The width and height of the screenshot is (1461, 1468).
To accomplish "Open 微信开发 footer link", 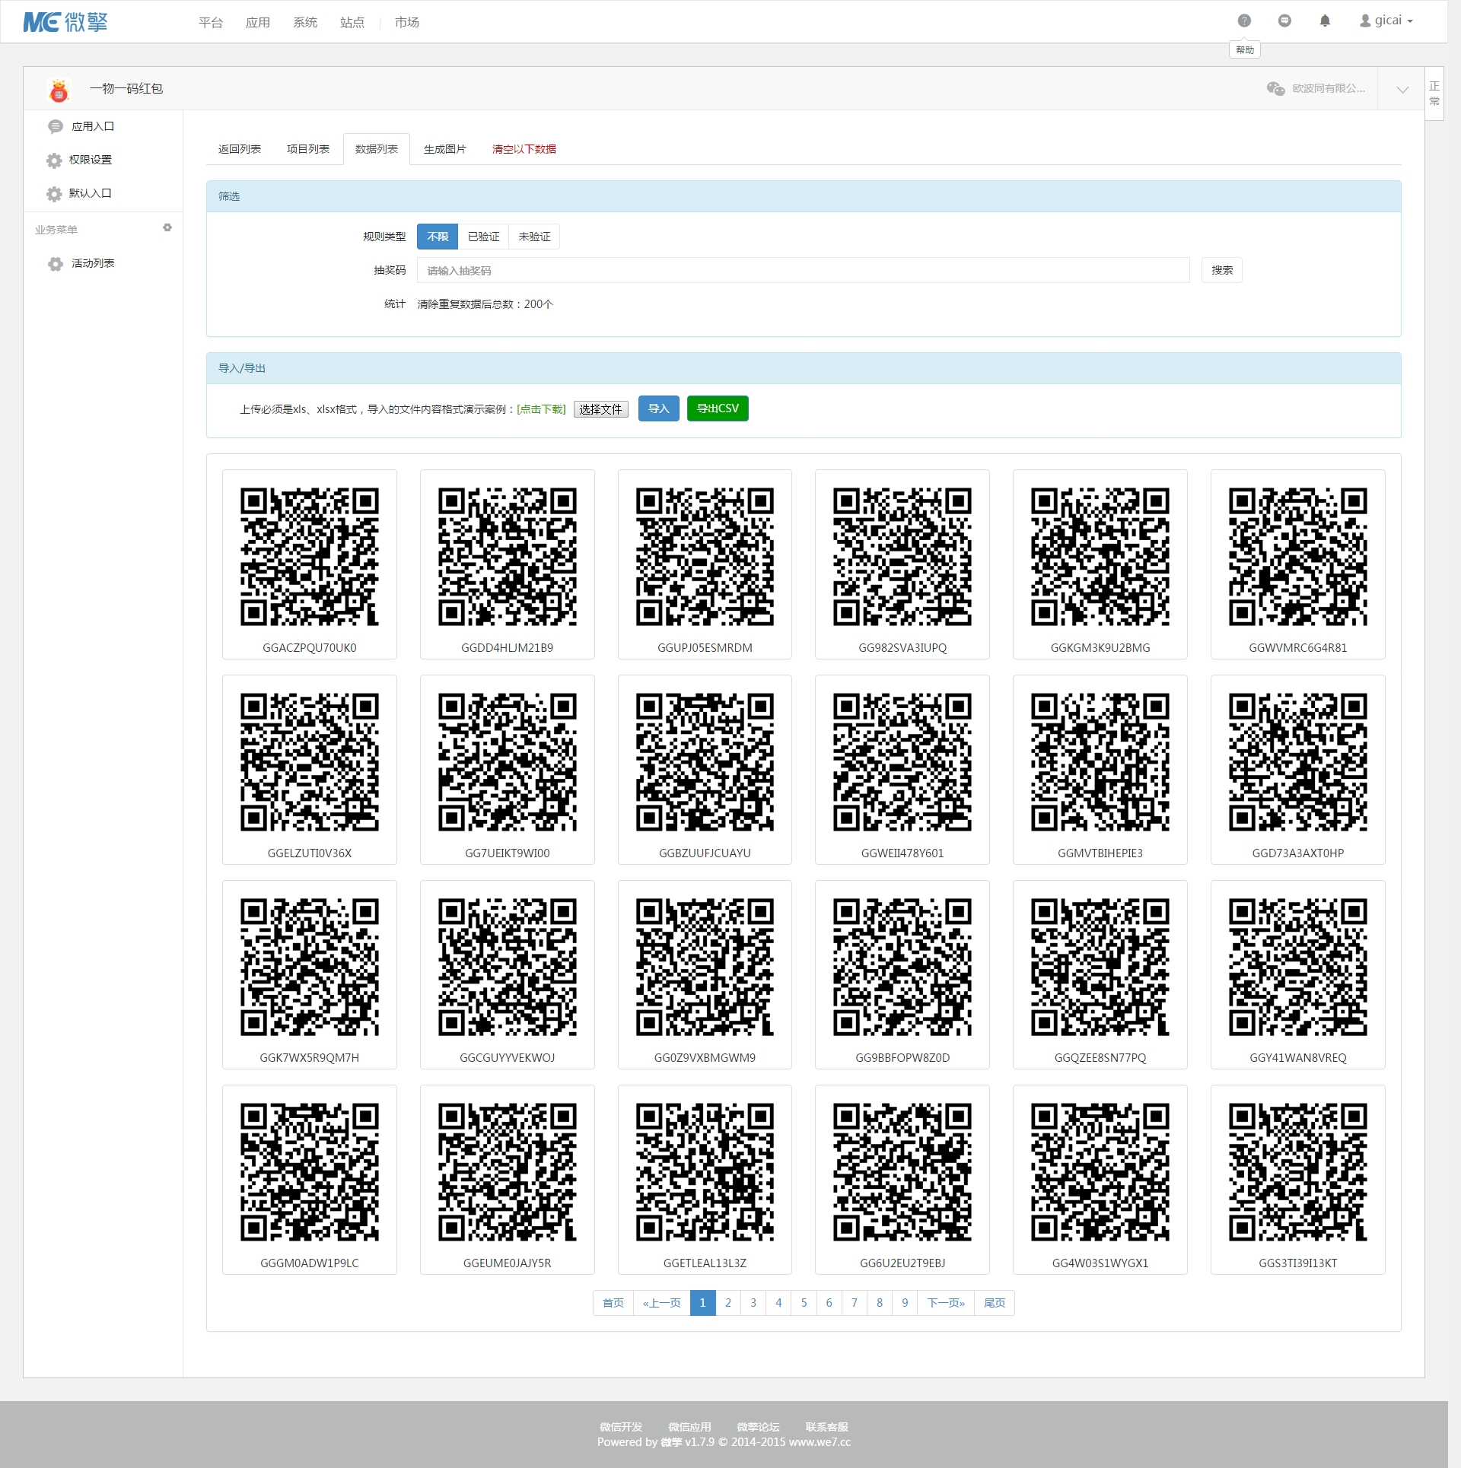I will [621, 1427].
